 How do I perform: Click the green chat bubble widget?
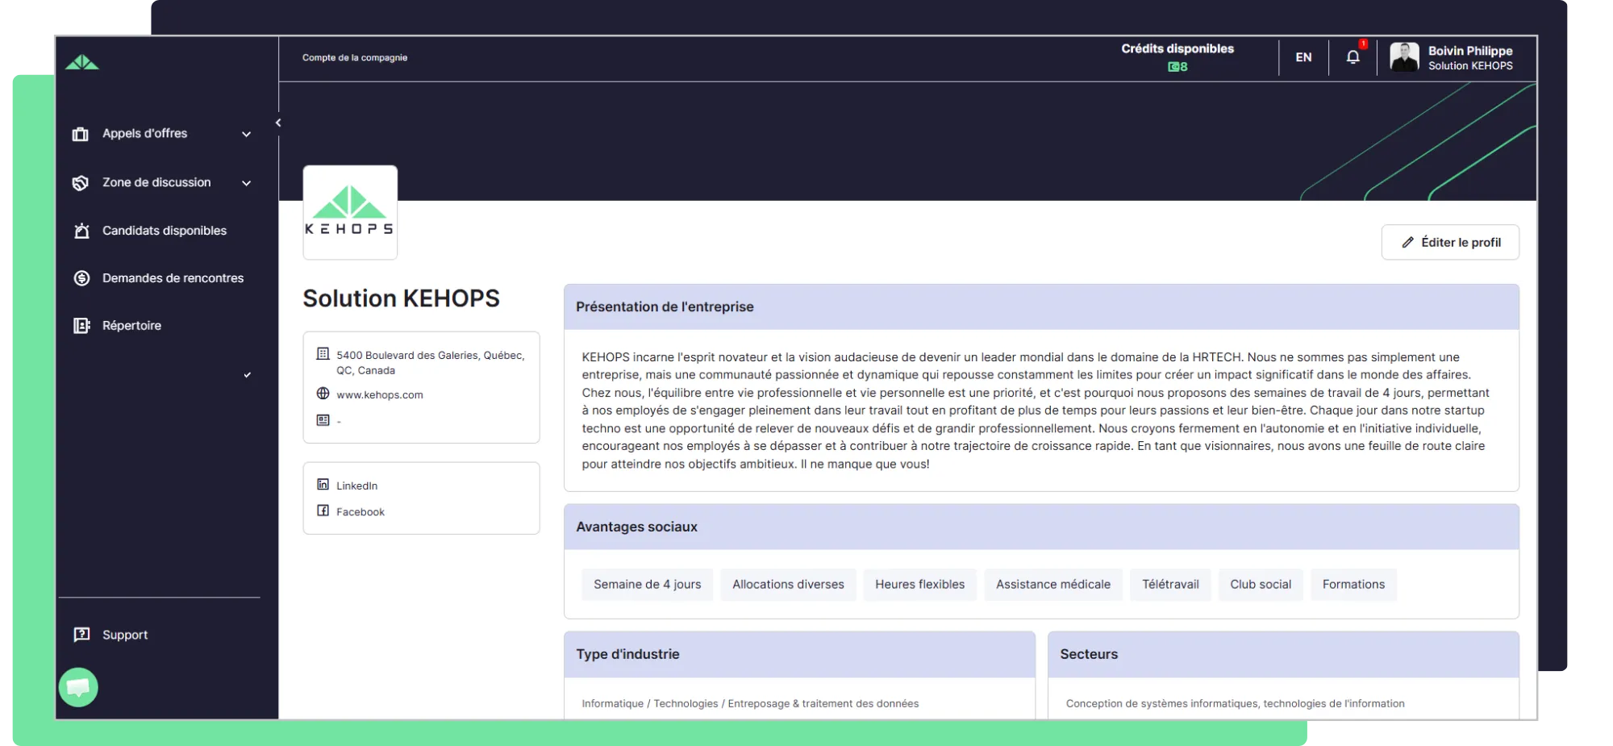point(78,687)
